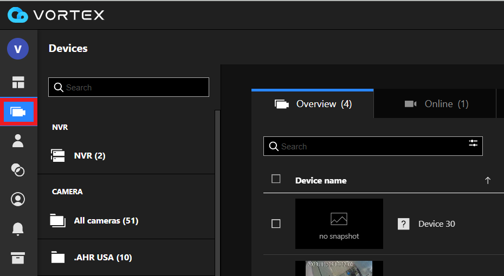Check the Device 30 row checkbox
The width and height of the screenshot is (504, 276).
pos(276,224)
